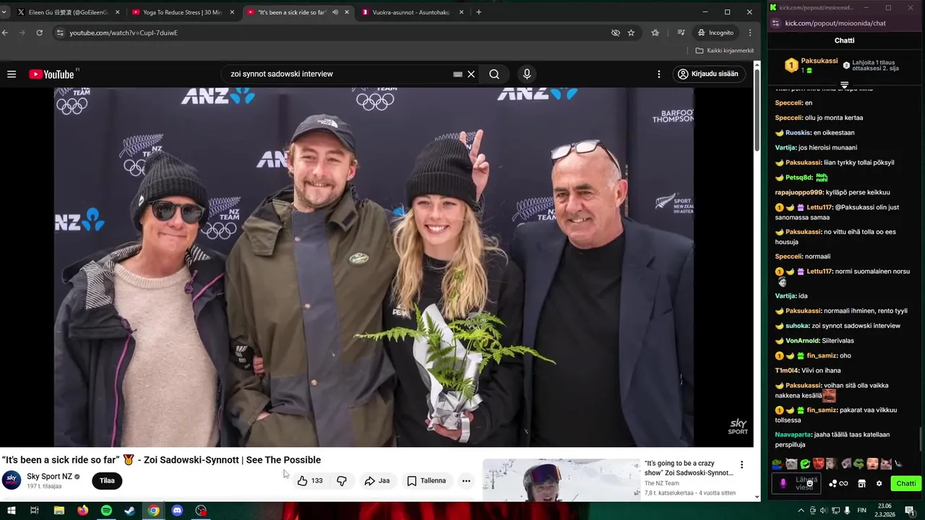
Task: Open Kick chat settings gear
Action: (879, 483)
